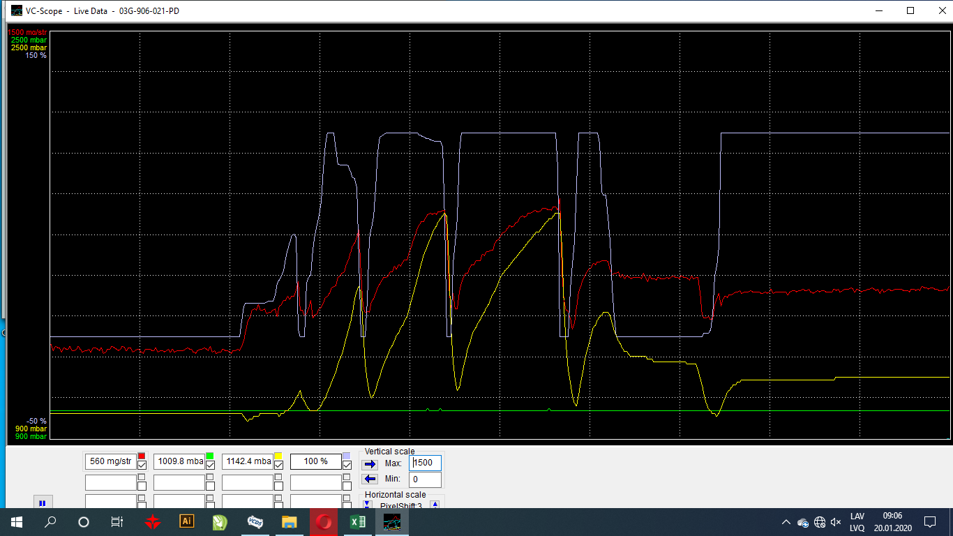Click the empty second-row field under 100 %

[316, 482]
